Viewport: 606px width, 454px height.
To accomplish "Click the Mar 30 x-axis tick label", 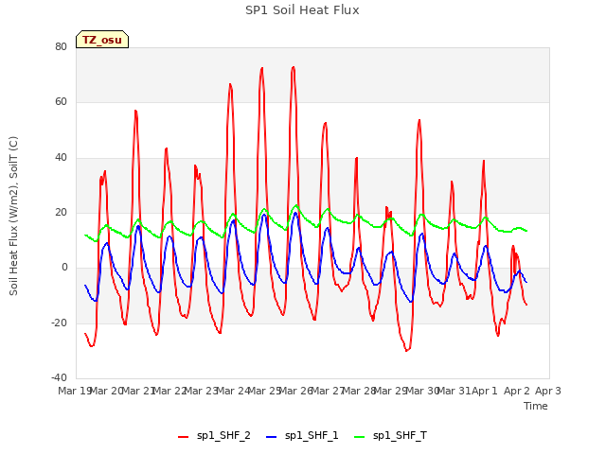I will (422, 391).
